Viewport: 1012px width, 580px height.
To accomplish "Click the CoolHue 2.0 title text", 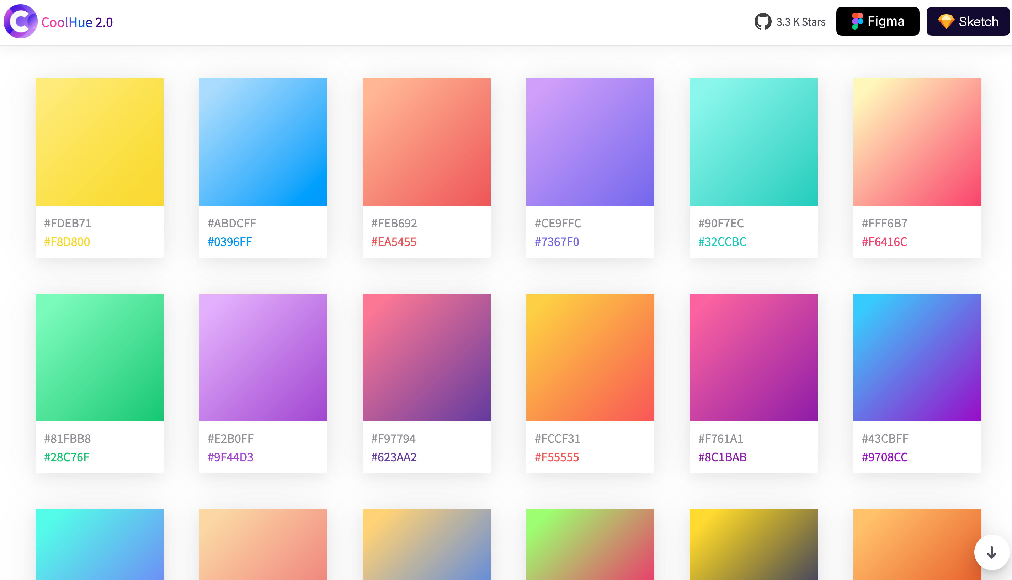I will (77, 22).
